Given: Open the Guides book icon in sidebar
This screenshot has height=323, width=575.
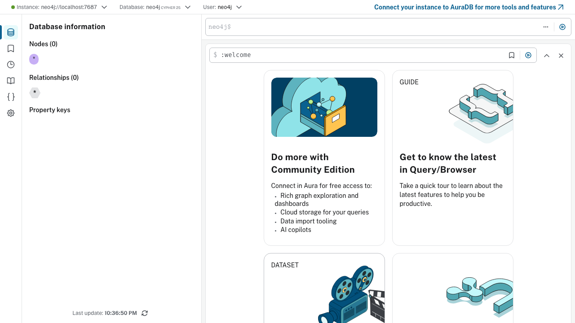Looking at the screenshot, I should [x=11, y=81].
